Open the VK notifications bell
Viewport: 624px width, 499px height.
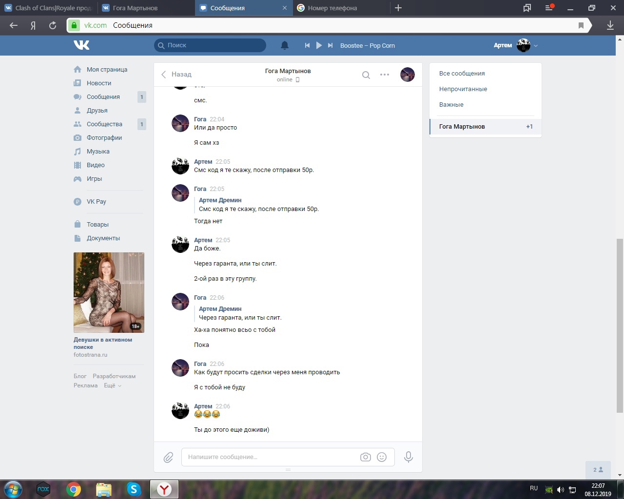coord(285,45)
